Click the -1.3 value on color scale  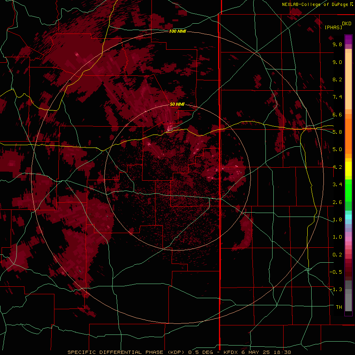pos(336,290)
